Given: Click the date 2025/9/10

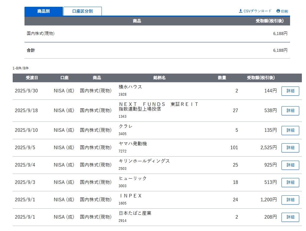Looking at the screenshot, I should 26,130.
